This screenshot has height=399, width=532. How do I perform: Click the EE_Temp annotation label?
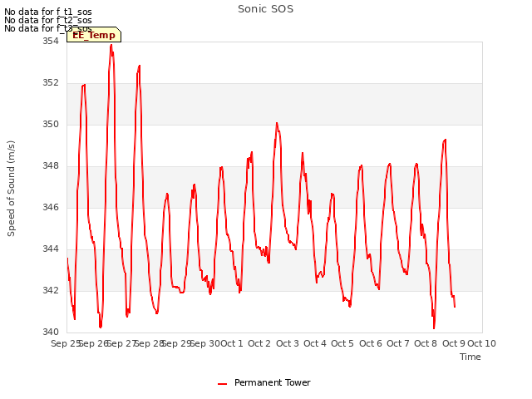point(94,35)
